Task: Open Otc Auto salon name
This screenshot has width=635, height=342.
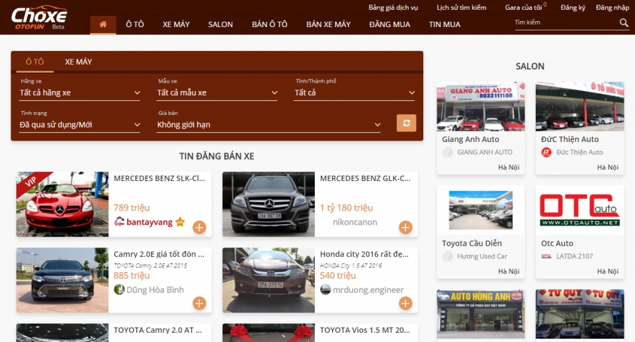Action: [x=557, y=244]
